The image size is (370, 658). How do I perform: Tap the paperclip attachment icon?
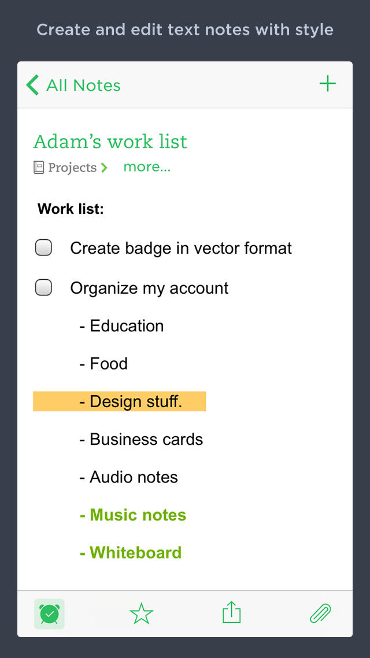320,613
